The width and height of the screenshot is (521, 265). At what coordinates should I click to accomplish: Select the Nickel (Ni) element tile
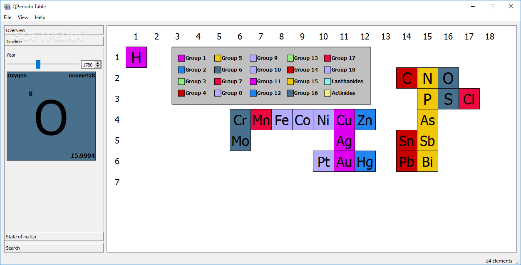(323, 120)
